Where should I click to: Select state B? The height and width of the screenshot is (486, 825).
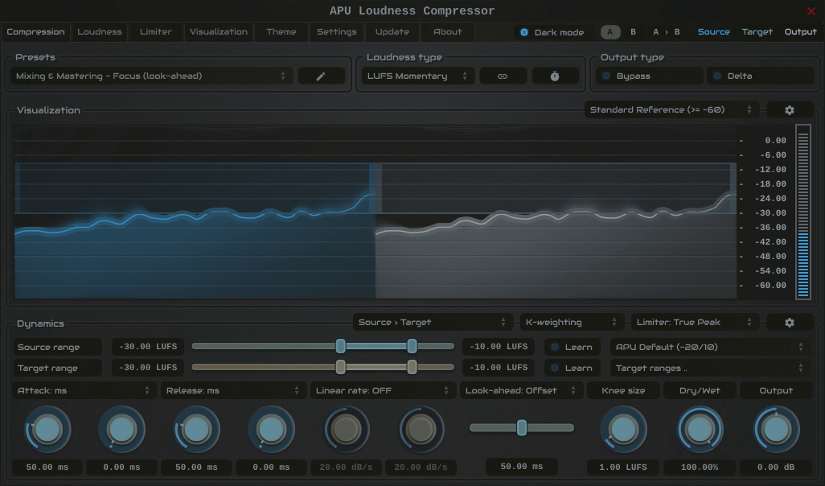[633, 32]
